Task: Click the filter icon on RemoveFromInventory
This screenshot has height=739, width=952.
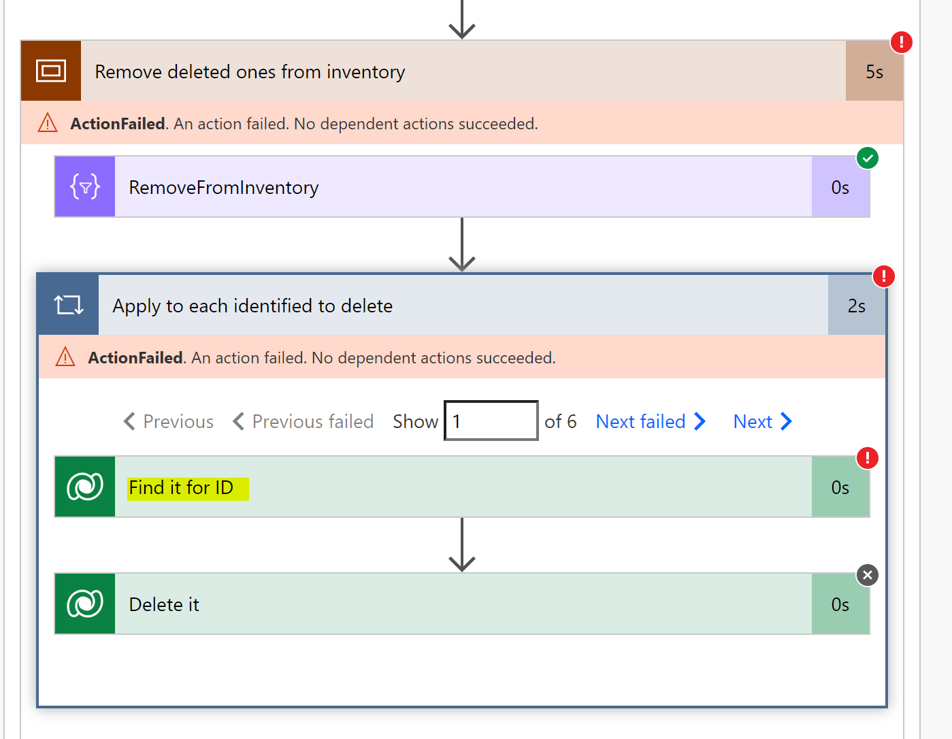Action: click(x=84, y=186)
